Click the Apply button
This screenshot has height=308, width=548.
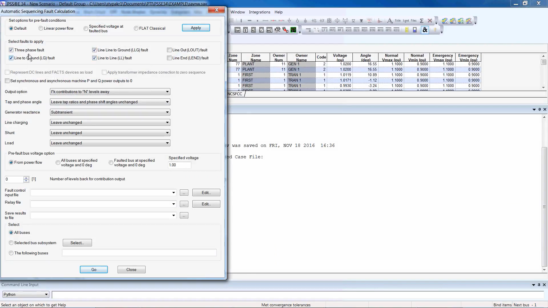[196, 28]
